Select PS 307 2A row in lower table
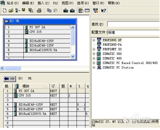The width and height of the screenshot is (160, 130). (x=46, y=91)
